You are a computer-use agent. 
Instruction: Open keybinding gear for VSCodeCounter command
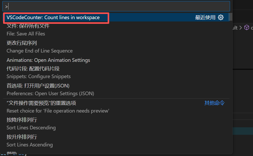pos(221,17)
